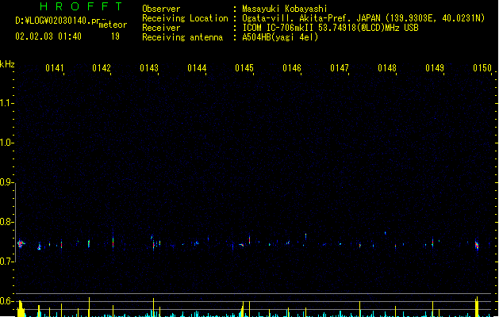Click the kHz axis unit label
This screenshot has width=499, height=317.
(7, 64)
